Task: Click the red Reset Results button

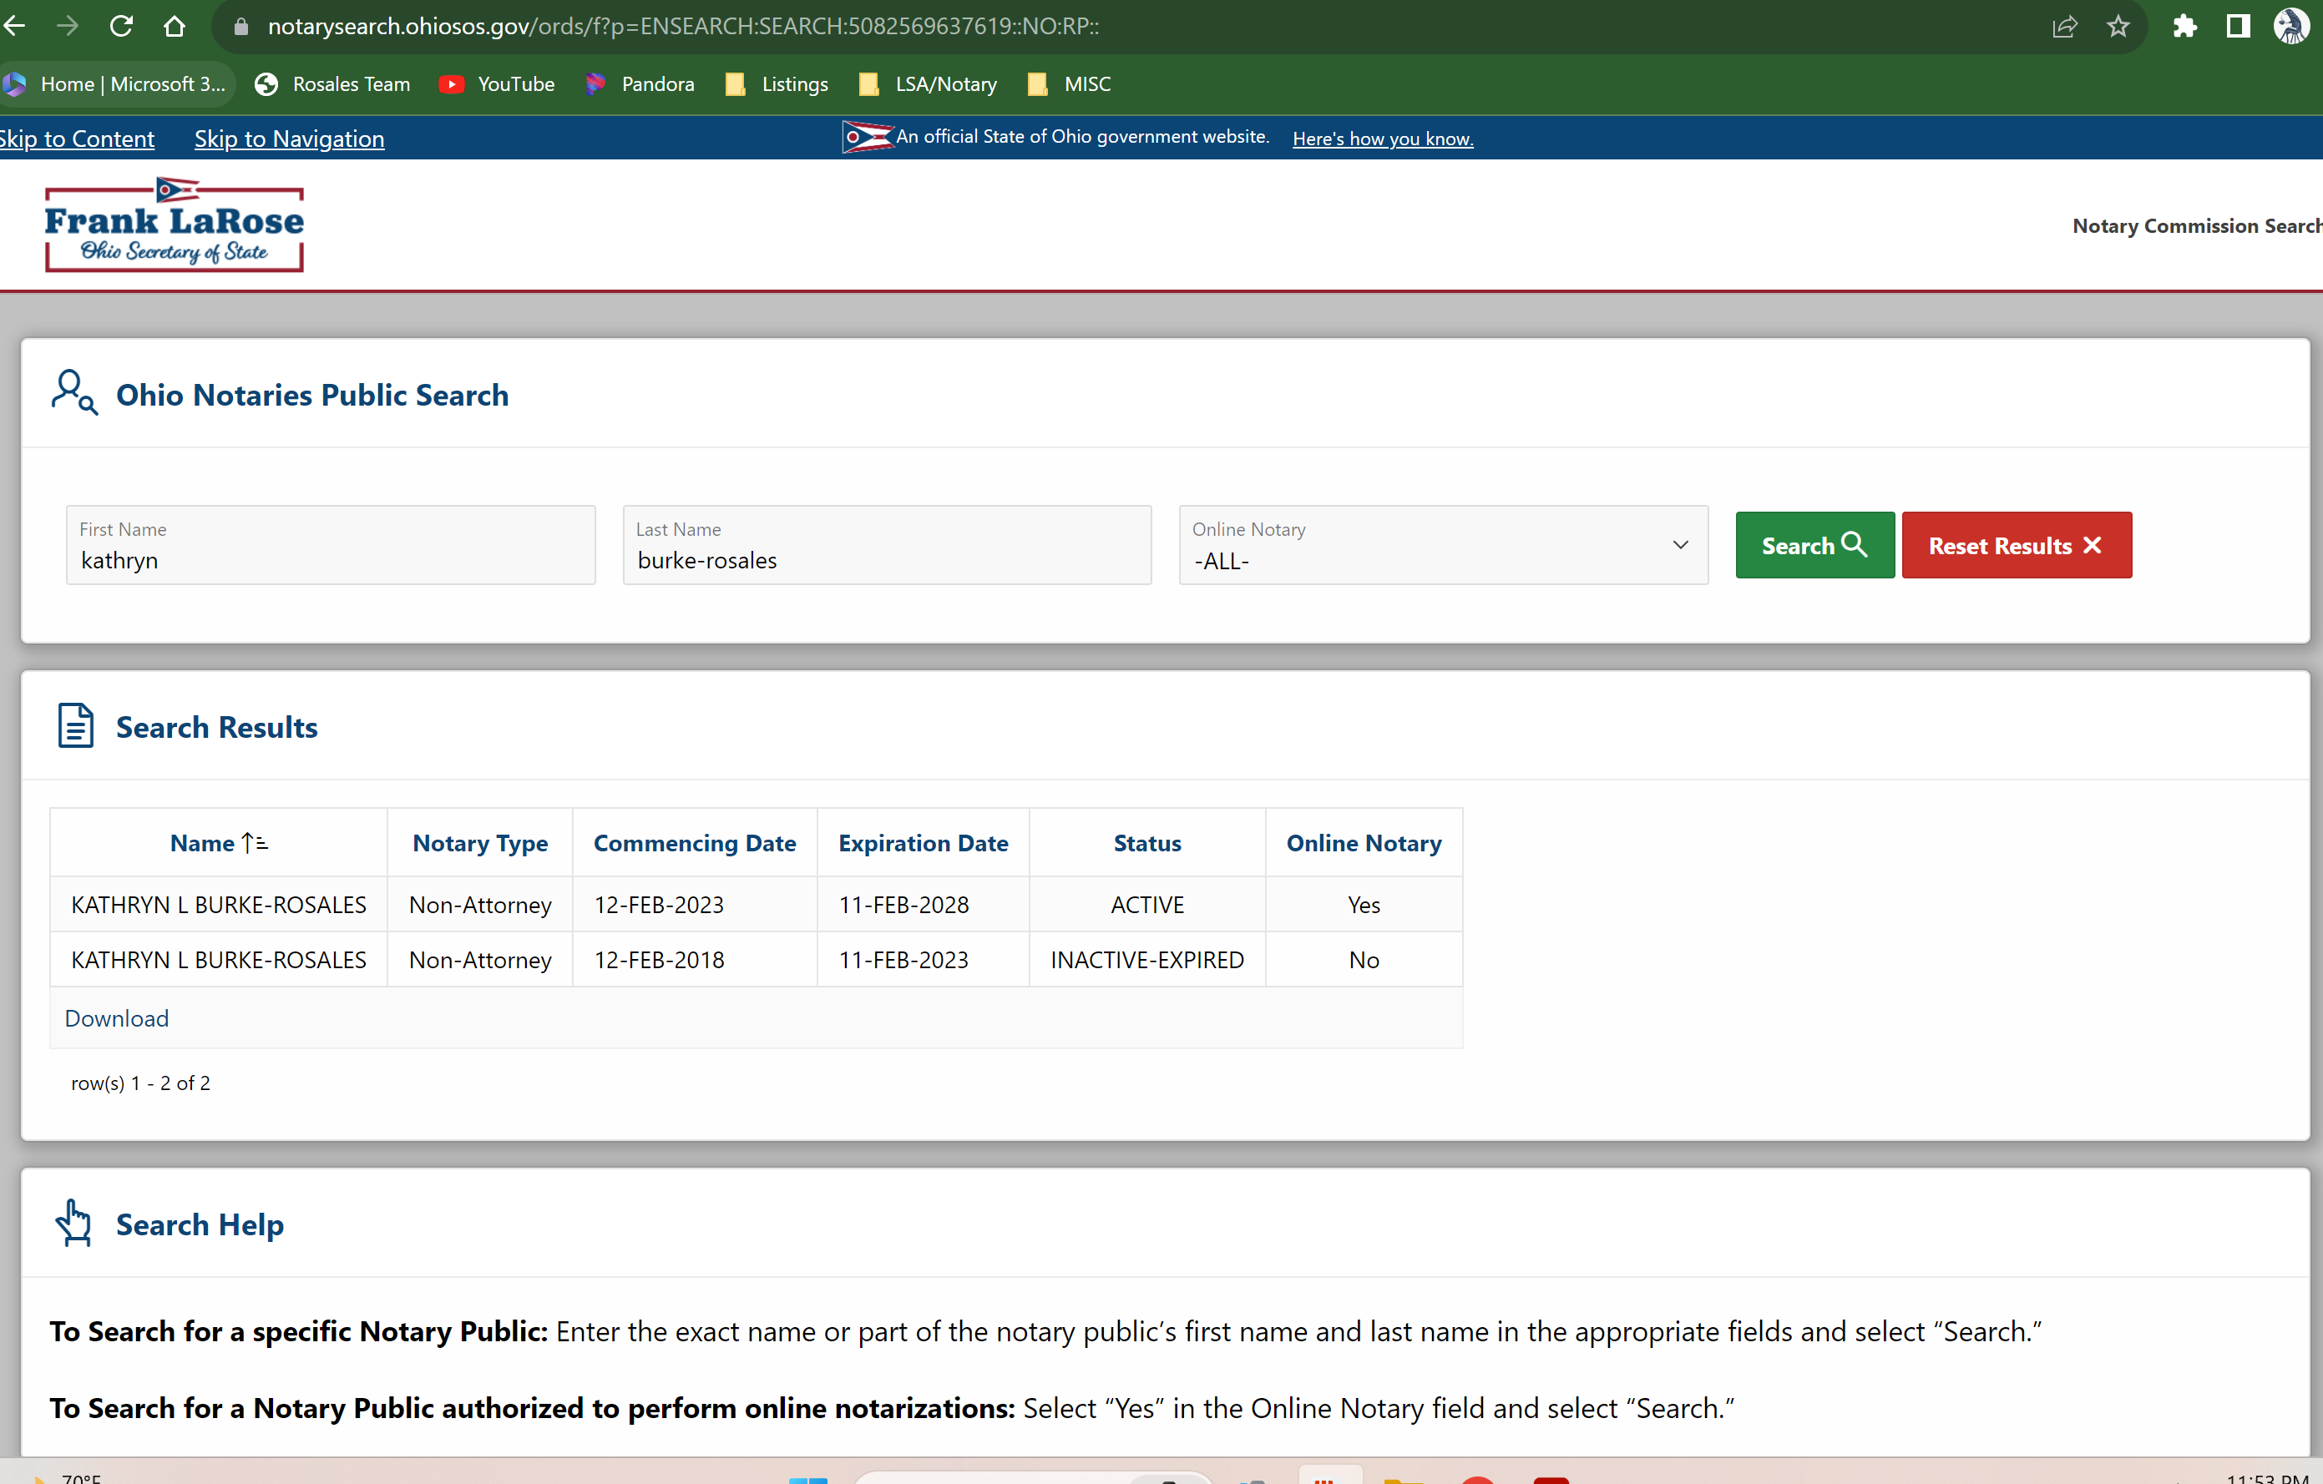Action: pyautogui.click(x=2017, y=545)
